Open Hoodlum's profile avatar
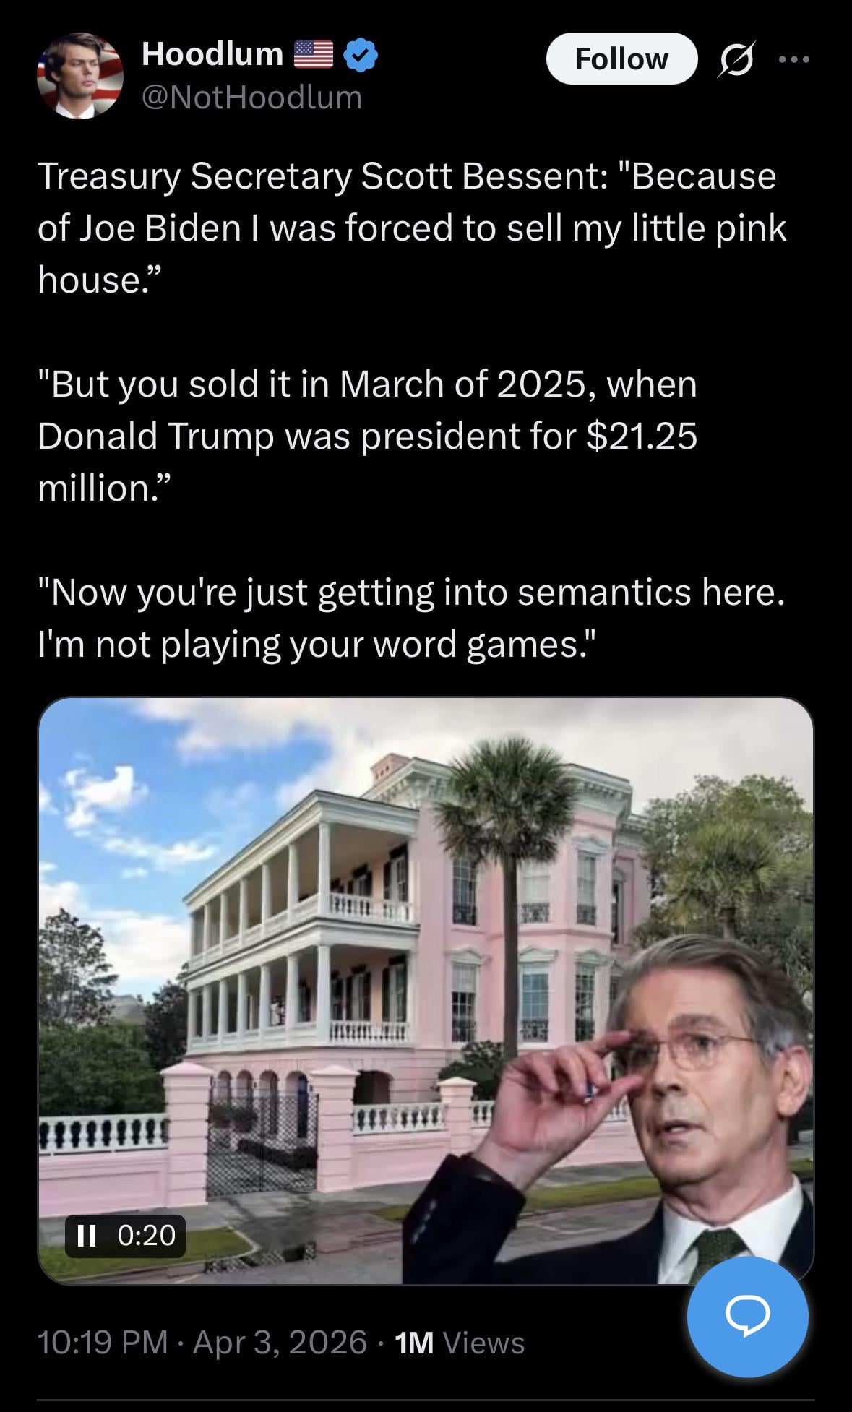 click(80, 76)
